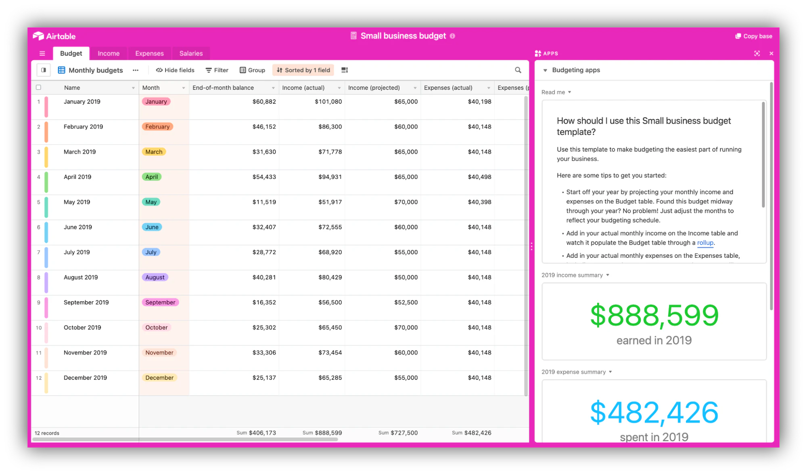Open the hamburger tables menu

[x=42, y=53]
